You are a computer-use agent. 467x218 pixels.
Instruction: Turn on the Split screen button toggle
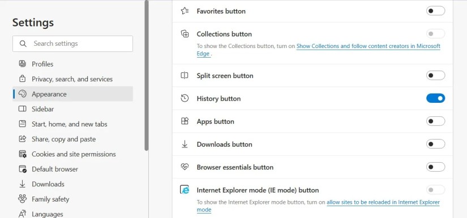435,76
